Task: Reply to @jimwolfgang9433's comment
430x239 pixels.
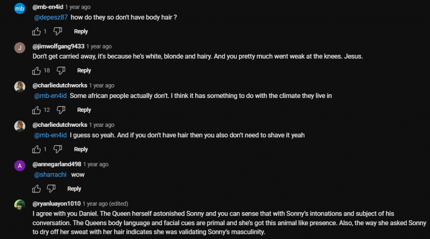Action: pos(84,71)
